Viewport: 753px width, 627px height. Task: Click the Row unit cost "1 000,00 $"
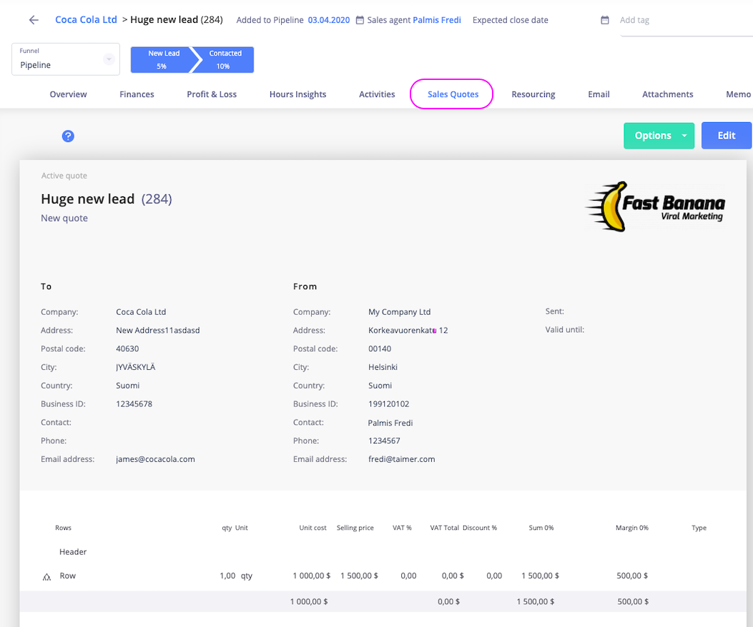click(x=312, y=576)
